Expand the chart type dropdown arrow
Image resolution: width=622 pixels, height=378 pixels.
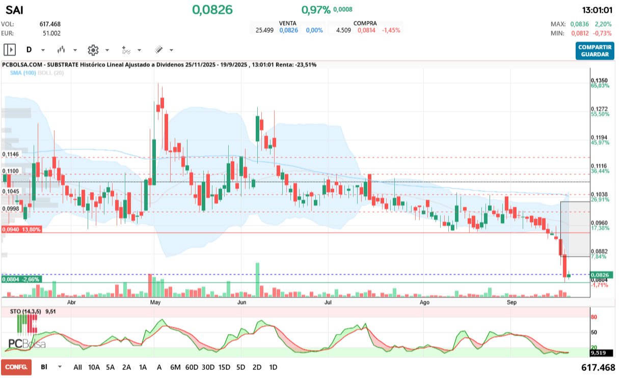click(75, 50)
